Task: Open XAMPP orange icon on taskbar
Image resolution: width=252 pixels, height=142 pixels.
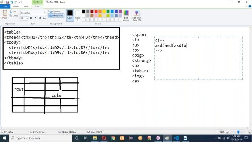Action: [x=122, y=138]
